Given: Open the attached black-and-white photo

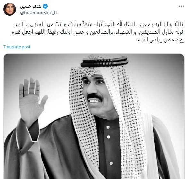Looking at the screenshot, I should (x=94, y=116).
